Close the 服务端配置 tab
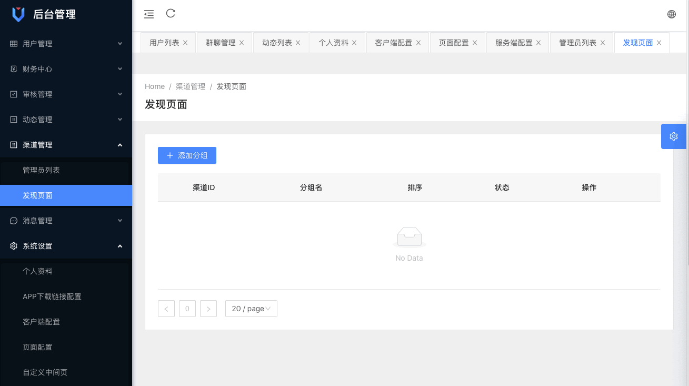The width and height of the screenshot is (689, 386). (x=538, y=43)
